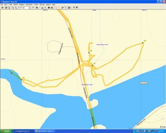Click the northeastern-most waypoint marker on track
This screenshot has width=166, height=133.
coord(143,43)
